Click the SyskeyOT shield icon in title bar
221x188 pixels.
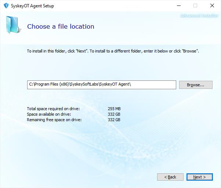coord(6,6)
